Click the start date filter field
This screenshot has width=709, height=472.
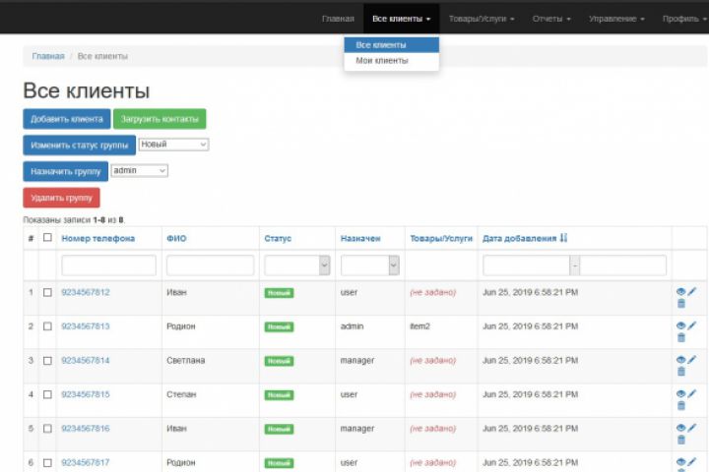click(526, 265)
